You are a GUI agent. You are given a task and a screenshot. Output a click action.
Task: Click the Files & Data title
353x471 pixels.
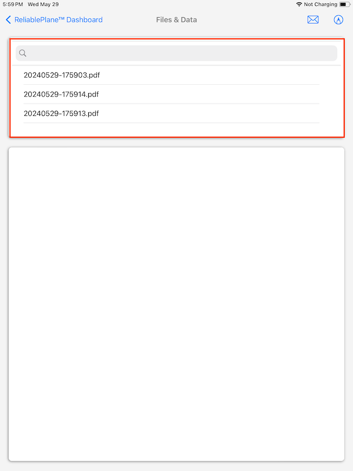176,20
